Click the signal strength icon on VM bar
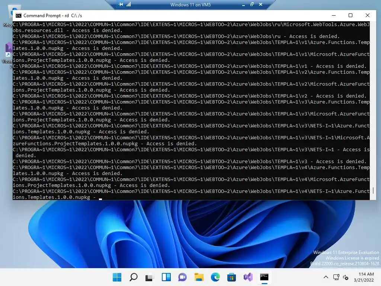The height and width of the screenshot is (286, 381). 128,4
